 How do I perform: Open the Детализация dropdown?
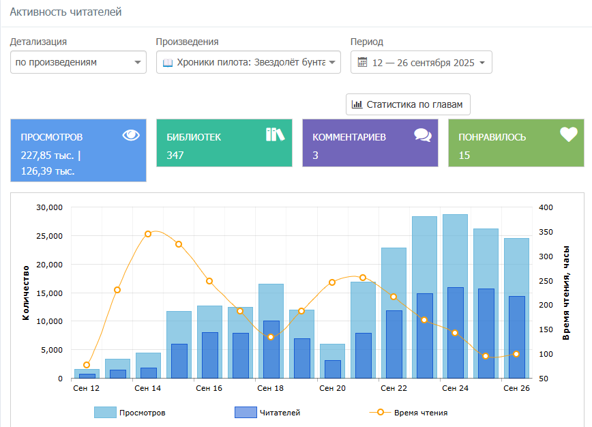[x=78, y=62]
